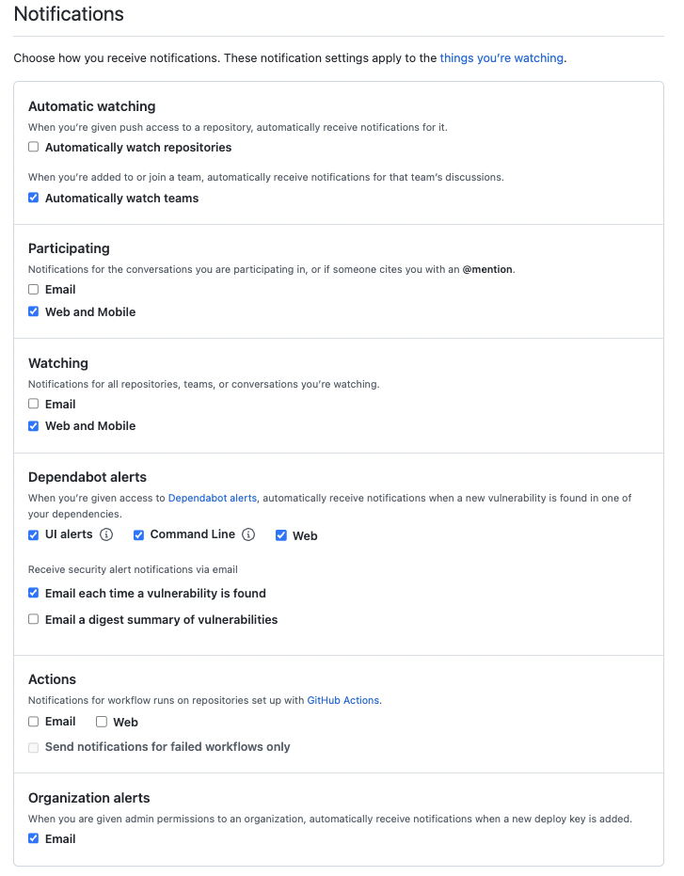684x876 pixels.
Task: Open the UI alerts info tooltip
Action: (106, 534)
